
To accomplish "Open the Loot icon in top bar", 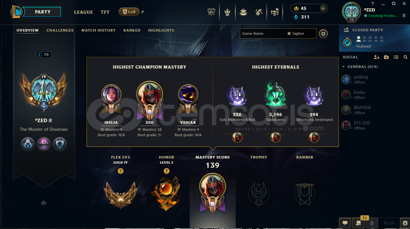I will [259, 12].
